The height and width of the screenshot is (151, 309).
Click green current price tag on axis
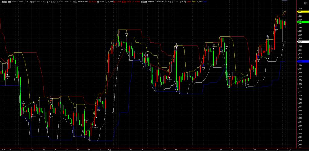pos(302,22)
